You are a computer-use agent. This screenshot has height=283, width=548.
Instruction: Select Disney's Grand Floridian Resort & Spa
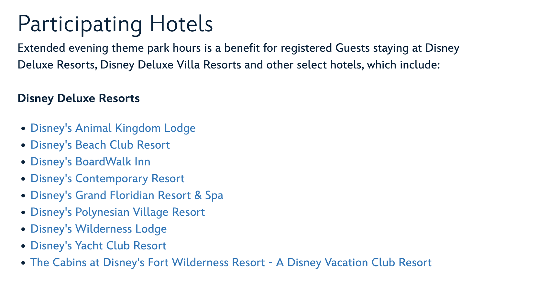127,195
